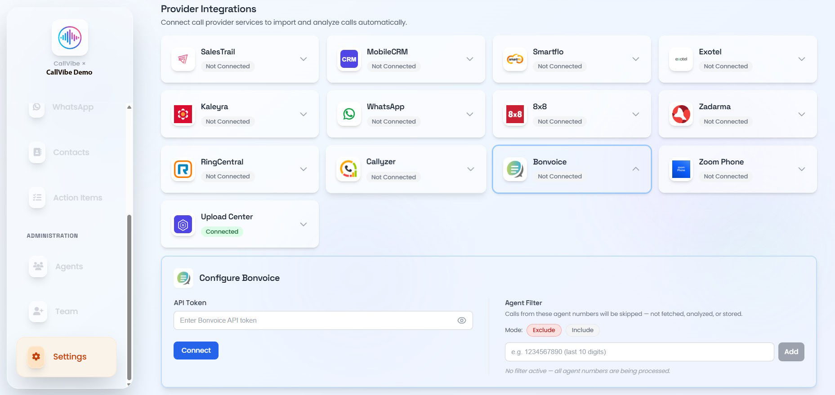Click the 'API Token' field label
Screen dimensions: 835x395
point(190,303)
